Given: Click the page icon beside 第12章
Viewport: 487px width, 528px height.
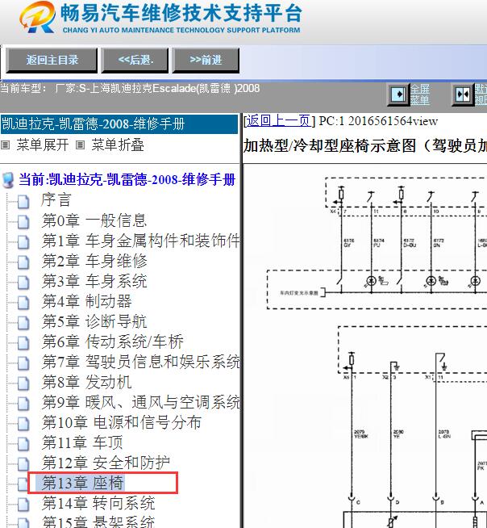Looking at the screenshot, I should (x=23, y=464).
